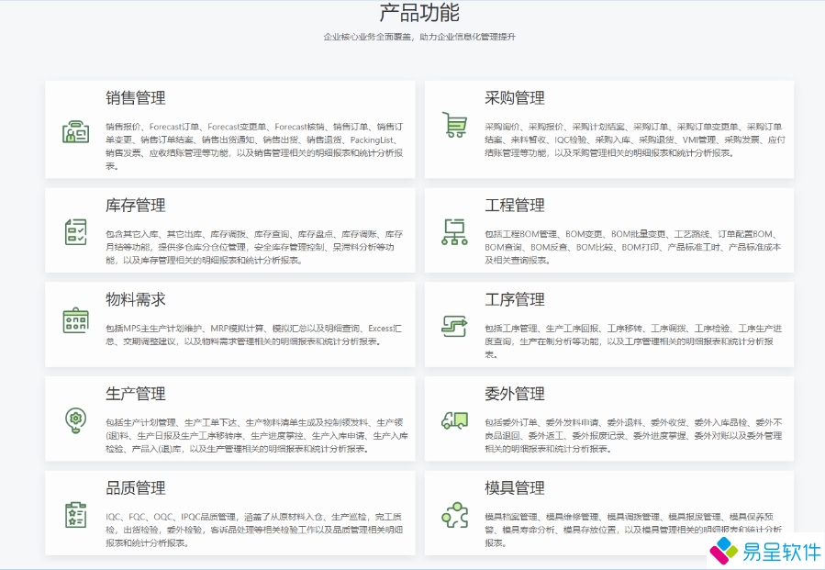Click the purchasing shopping cart icon
Screen dimensions: 825x570
click(x=454, y=125)
